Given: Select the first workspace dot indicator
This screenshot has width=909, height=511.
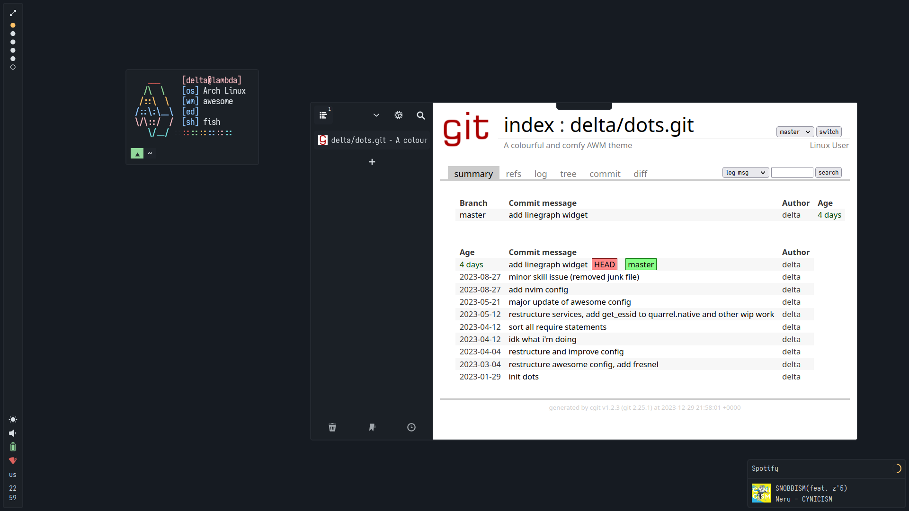Looking at the screenshot, I should (x=13, y=25).
